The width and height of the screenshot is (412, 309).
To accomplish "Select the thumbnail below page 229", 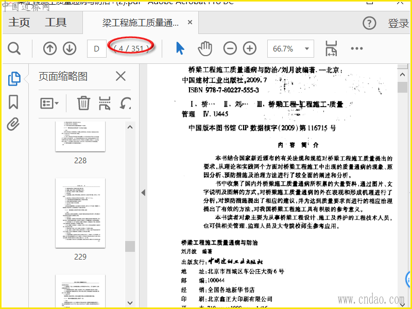I will pyautogui.click(x=80, y=290).
